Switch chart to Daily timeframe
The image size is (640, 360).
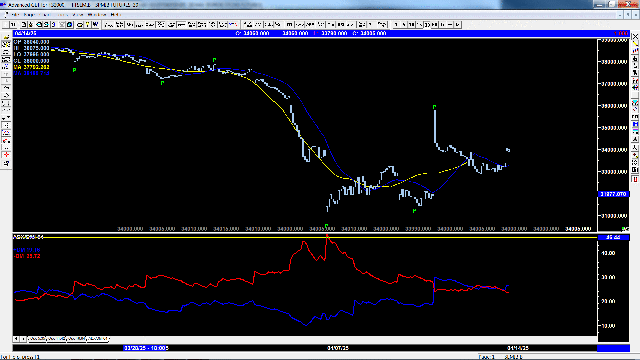tap(442, 25)
